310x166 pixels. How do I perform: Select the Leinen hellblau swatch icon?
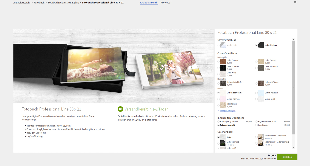261,93
